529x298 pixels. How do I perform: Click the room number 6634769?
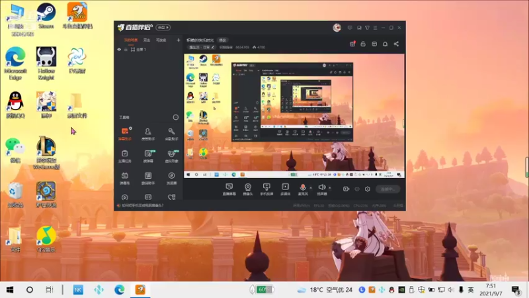(x=242, y=47)
